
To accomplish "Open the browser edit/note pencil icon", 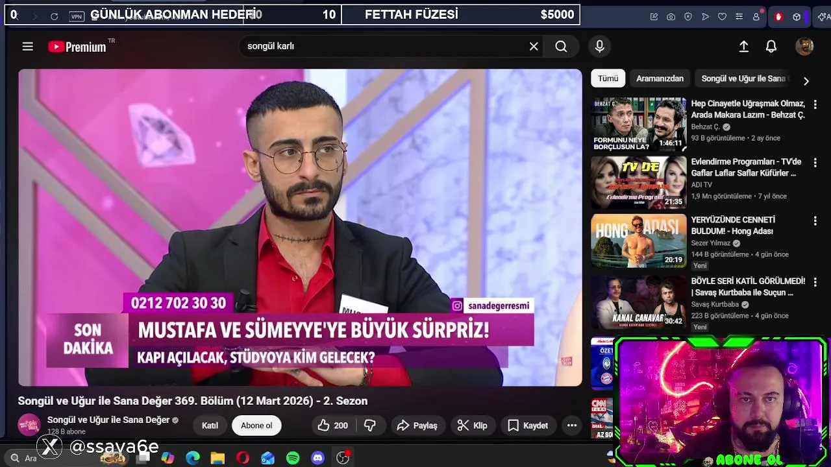I will pyautogui.click(x=654, y=17).
